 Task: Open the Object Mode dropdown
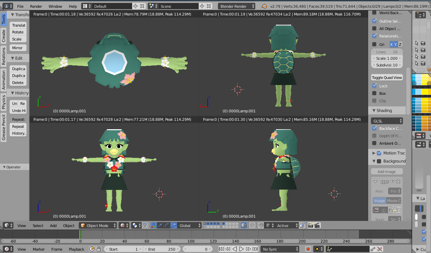(x=98, y=225)
